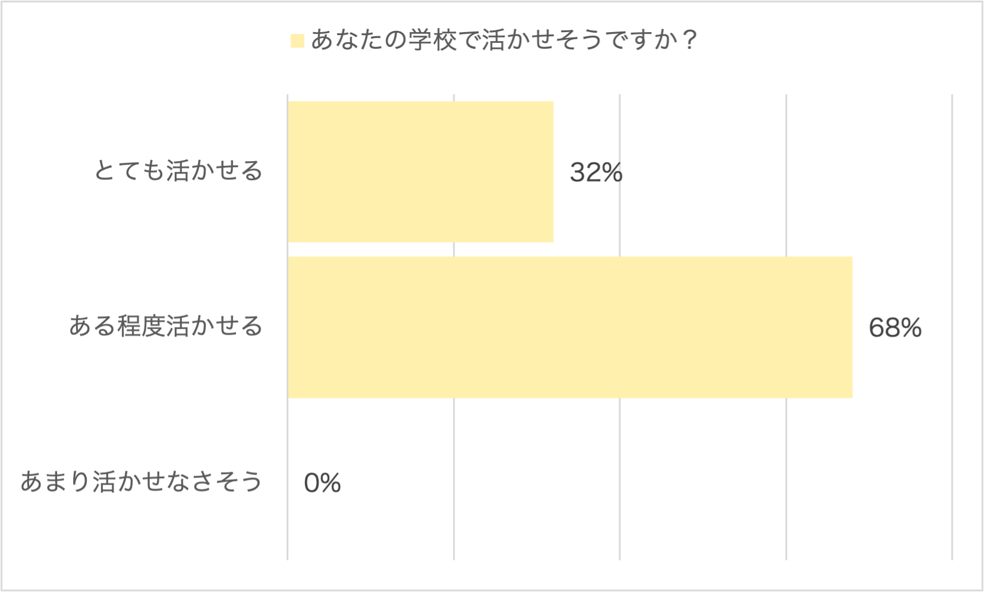Click empty plot area right of 0% label
Screen dimensions: 986x594
click(535, 483)
